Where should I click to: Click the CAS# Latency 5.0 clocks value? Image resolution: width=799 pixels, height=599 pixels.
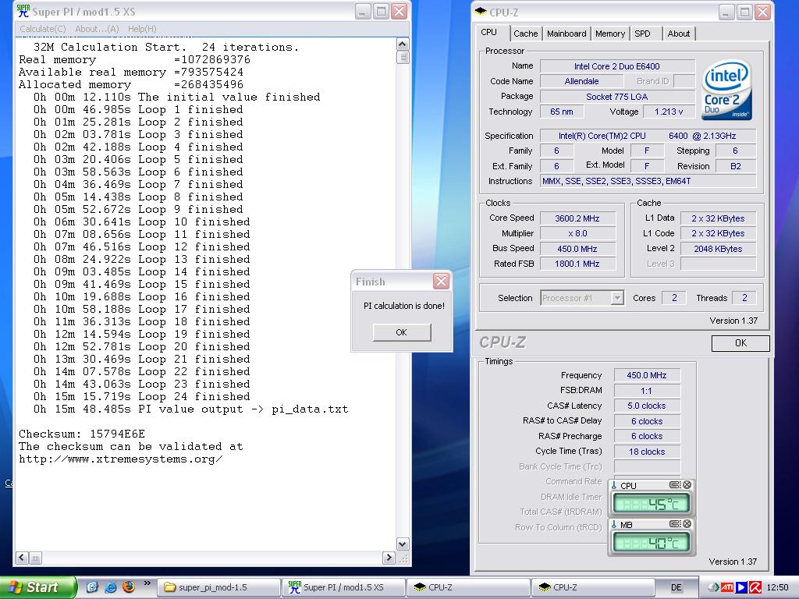pos(647,406)
